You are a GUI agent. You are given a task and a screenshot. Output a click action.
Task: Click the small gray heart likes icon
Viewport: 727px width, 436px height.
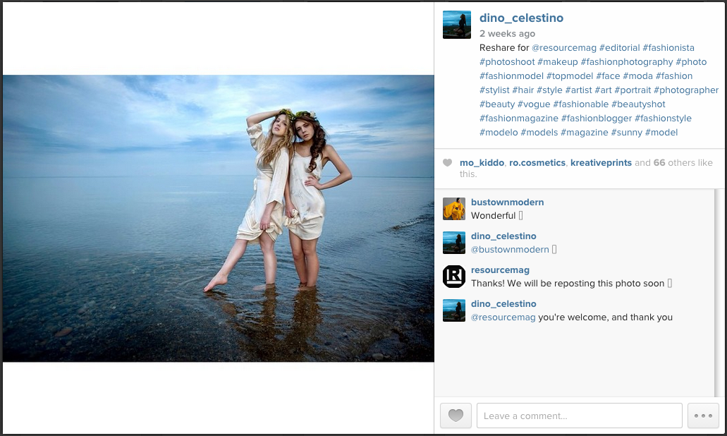[447, 163]
